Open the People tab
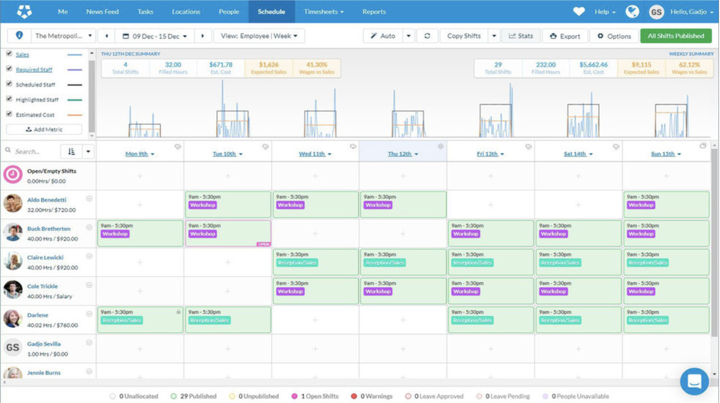Viewport: 720px width, 403px height. point(229,12)
